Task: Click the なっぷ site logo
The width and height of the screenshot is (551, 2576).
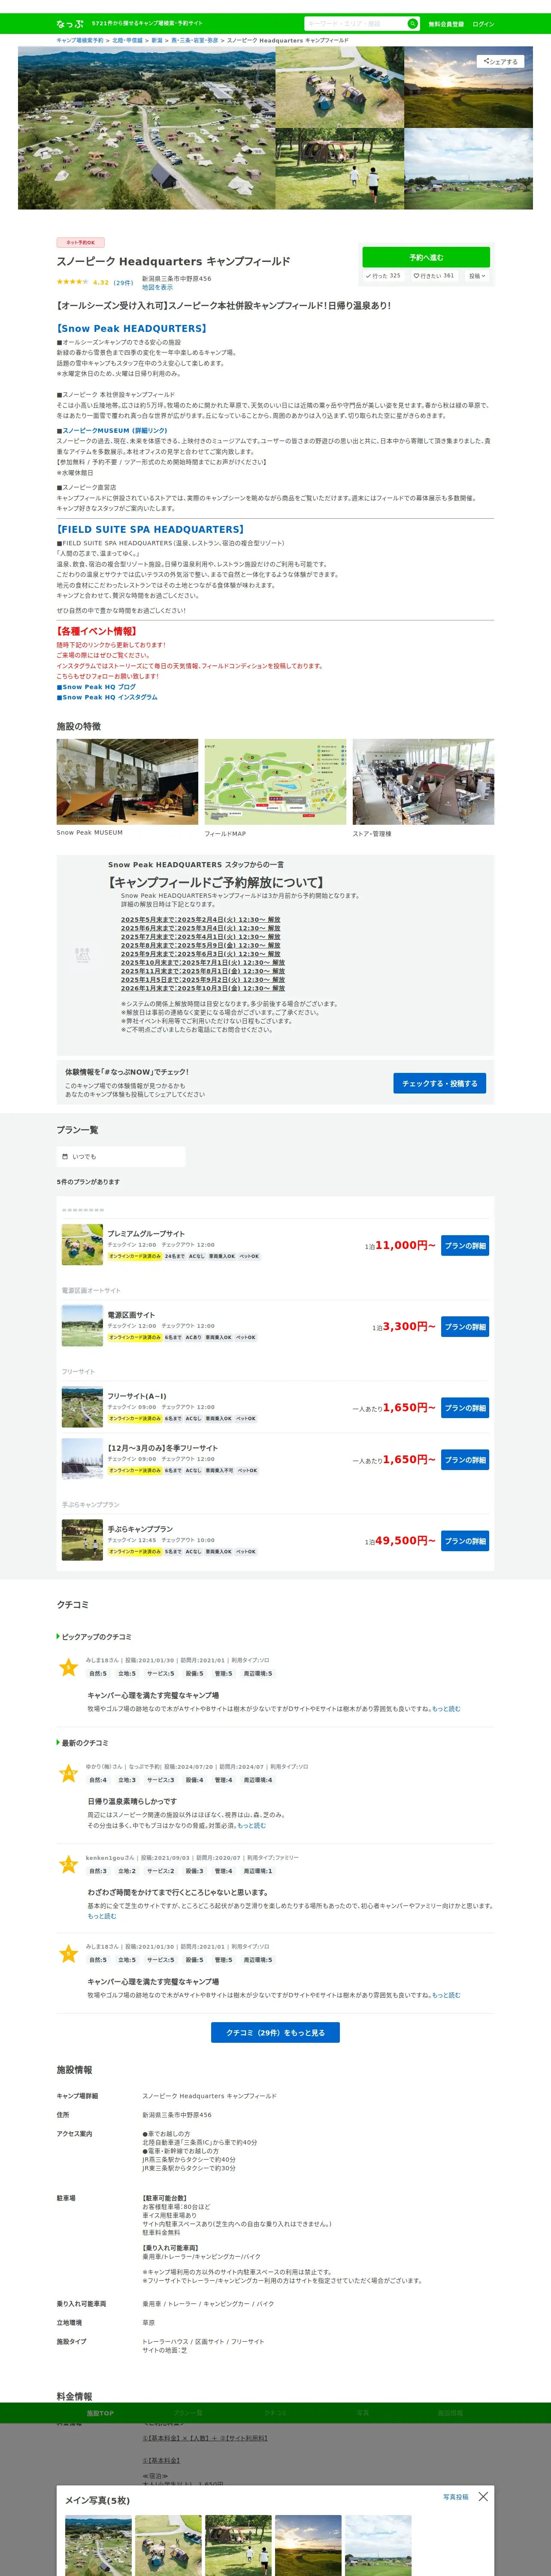Action: (70, 23)
